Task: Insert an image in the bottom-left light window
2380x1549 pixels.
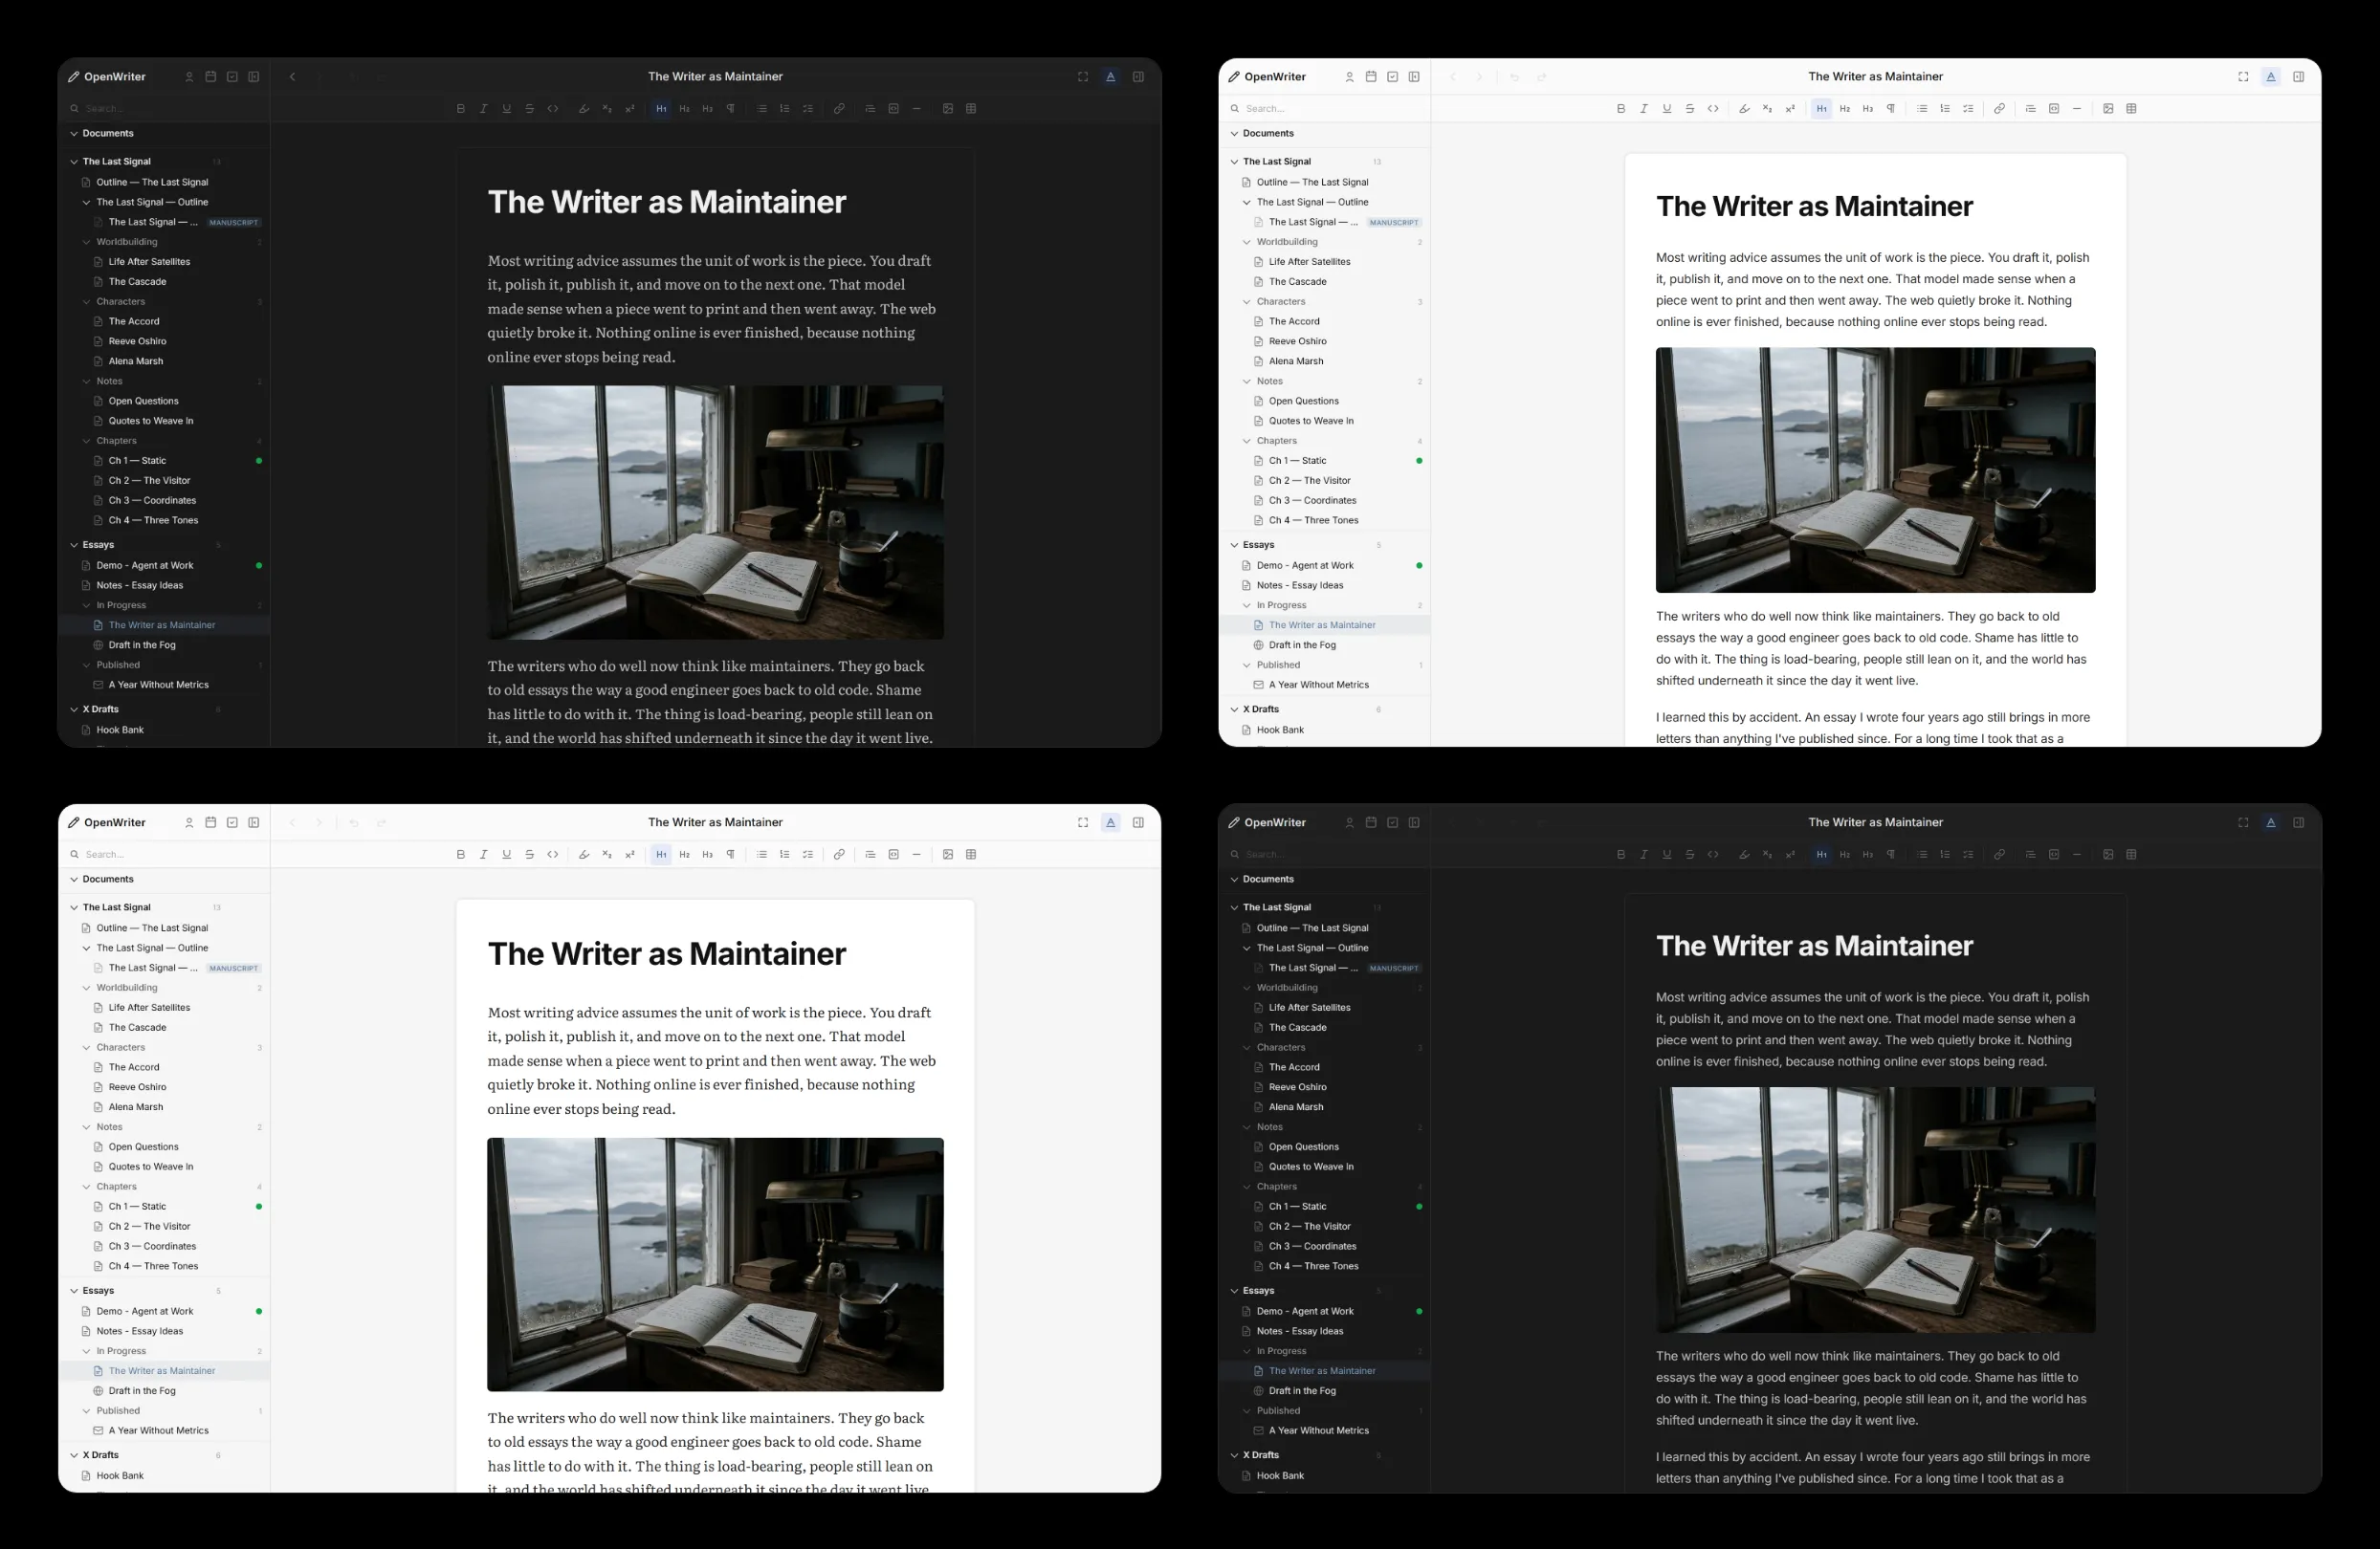Action: [948, 855]
